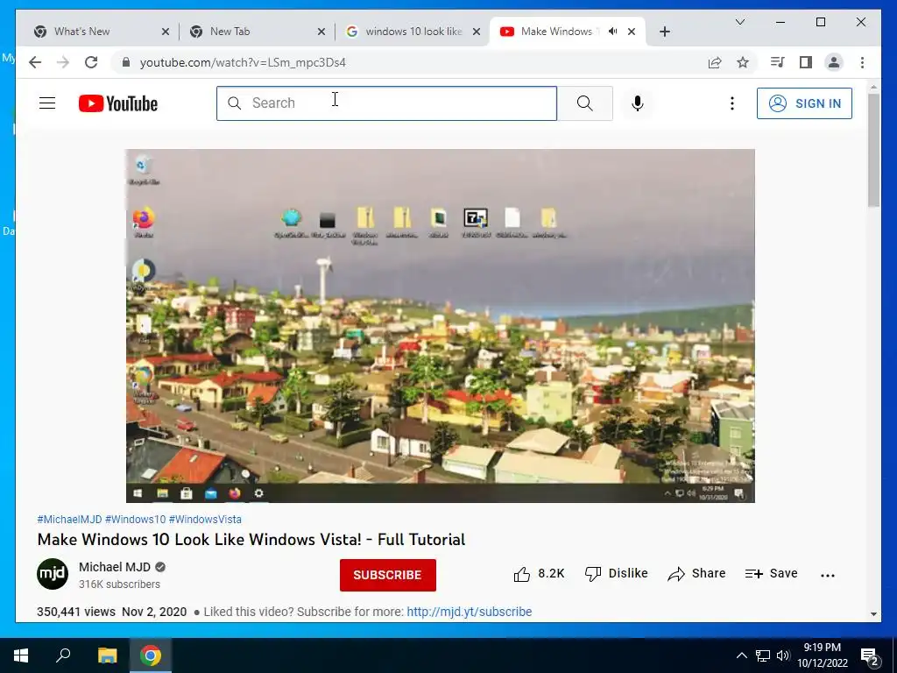Open the volume tray icon
The height and width of the screenshot is (673, 897).
[782, 655]
